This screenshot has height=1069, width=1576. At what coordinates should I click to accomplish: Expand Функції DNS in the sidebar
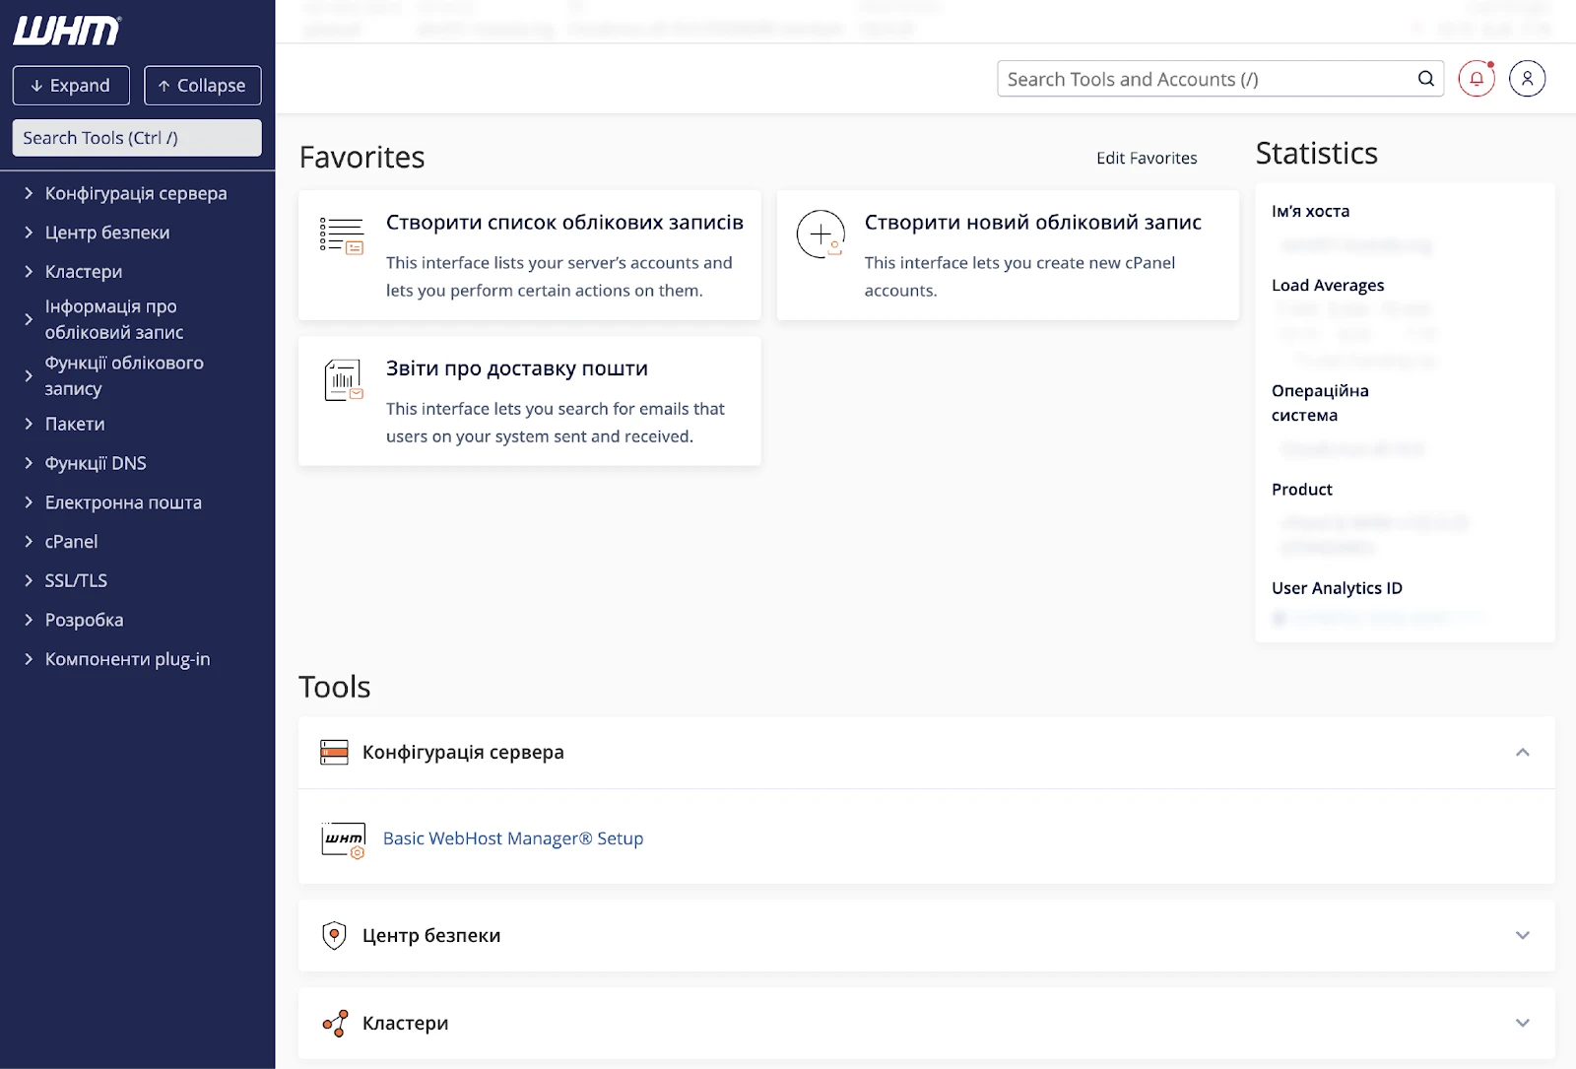(96, 463)
